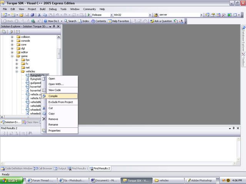The image size is (246, 184).
Task: Switch to the Output tab
Action: pyautogui.click(x=60, y=168)
